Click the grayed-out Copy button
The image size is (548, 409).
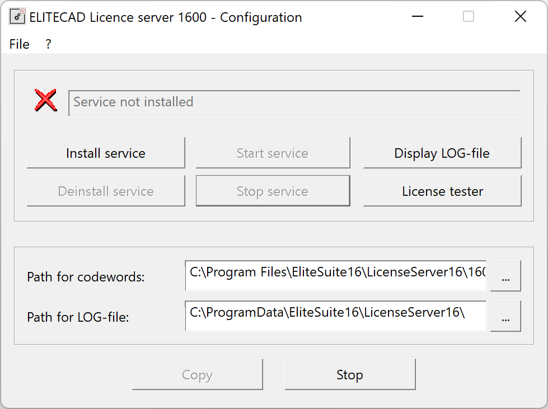(x=198, y=374)
